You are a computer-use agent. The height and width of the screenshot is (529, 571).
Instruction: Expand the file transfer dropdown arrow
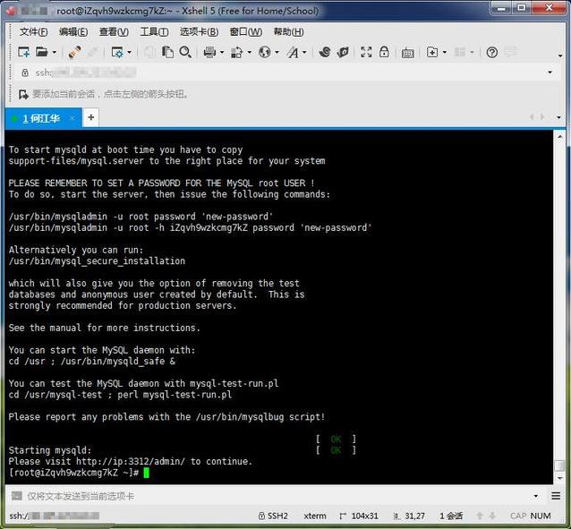click(250, 53)
